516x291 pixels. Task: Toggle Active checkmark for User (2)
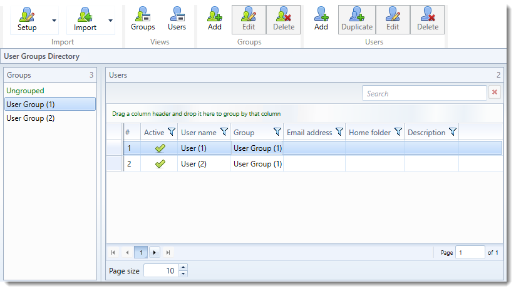click(160, 164)
